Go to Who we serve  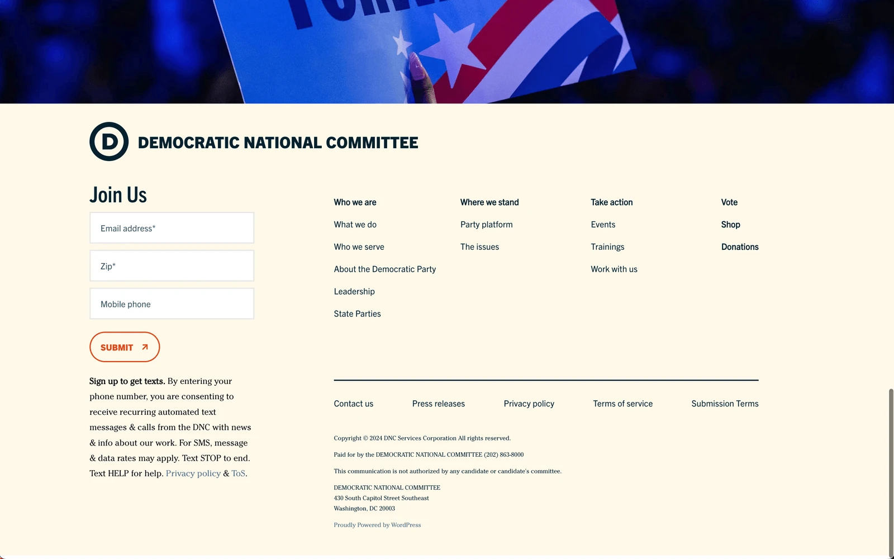359,247
